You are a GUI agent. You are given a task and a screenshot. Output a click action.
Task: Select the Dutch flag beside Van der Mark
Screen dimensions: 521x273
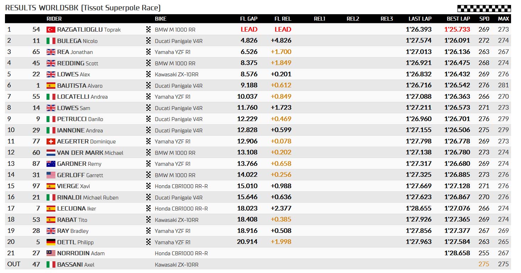pyautogui.click(x=51, y=153)
